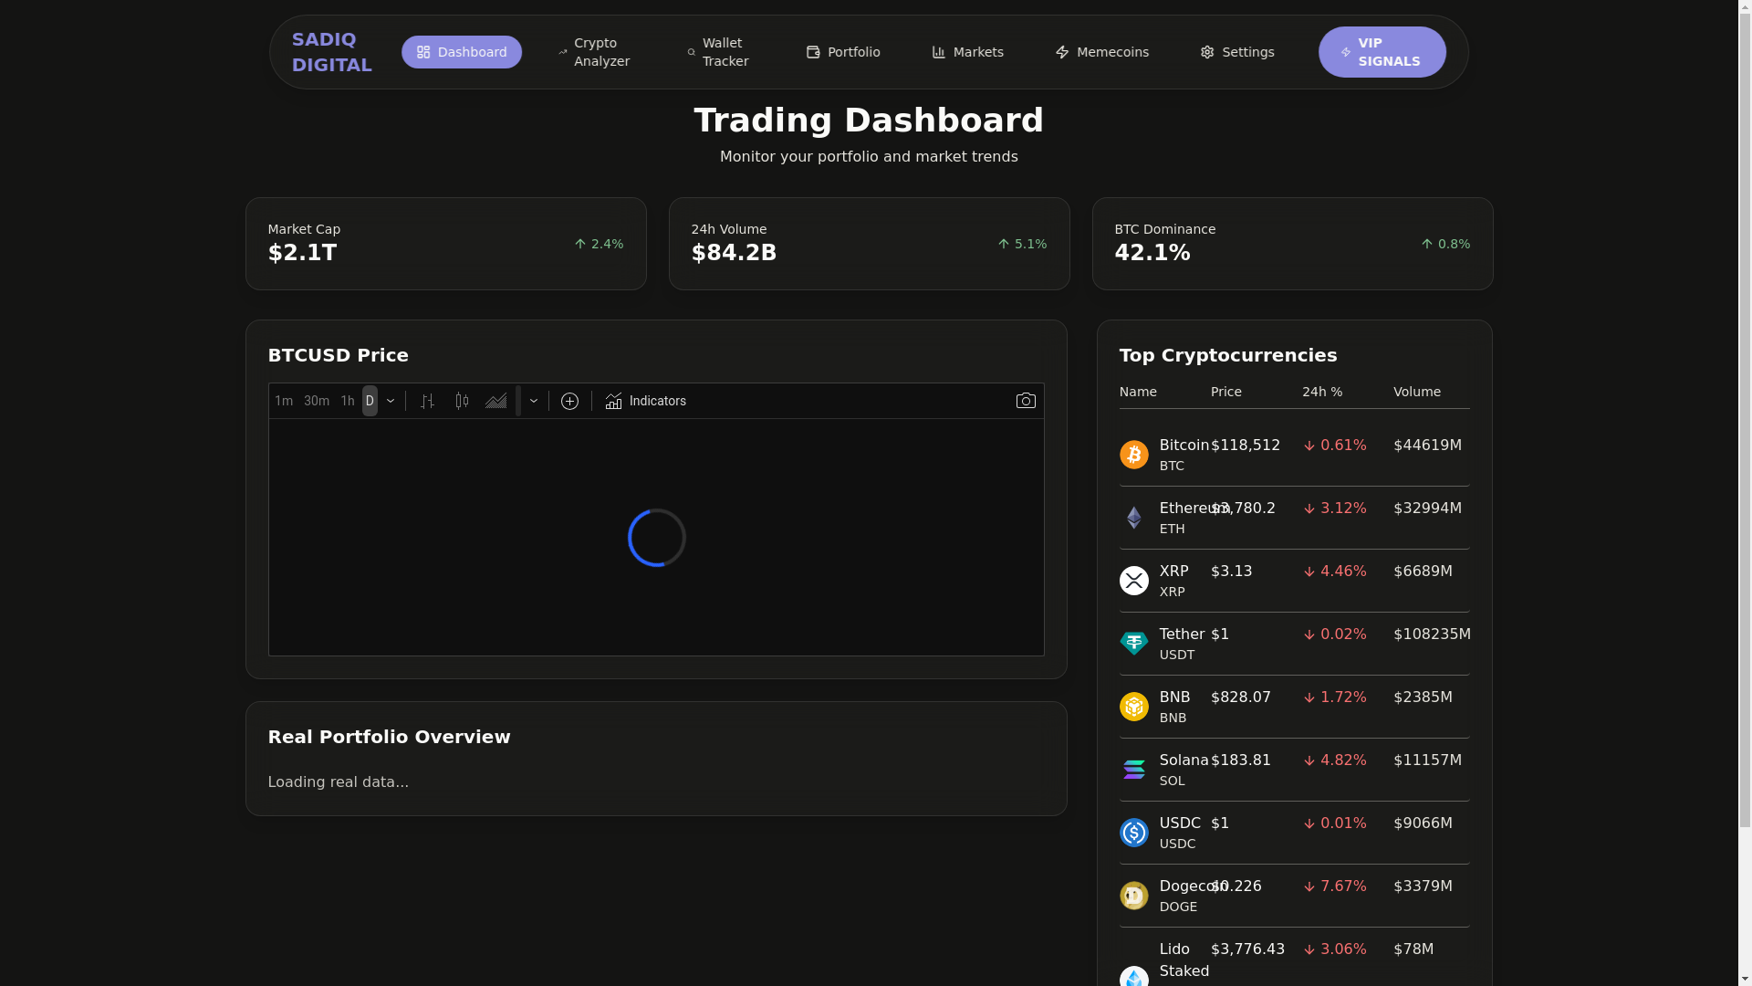1752x986 pixels.
Task: Click the XRP coin logo
Action: tap(1134, 581)
